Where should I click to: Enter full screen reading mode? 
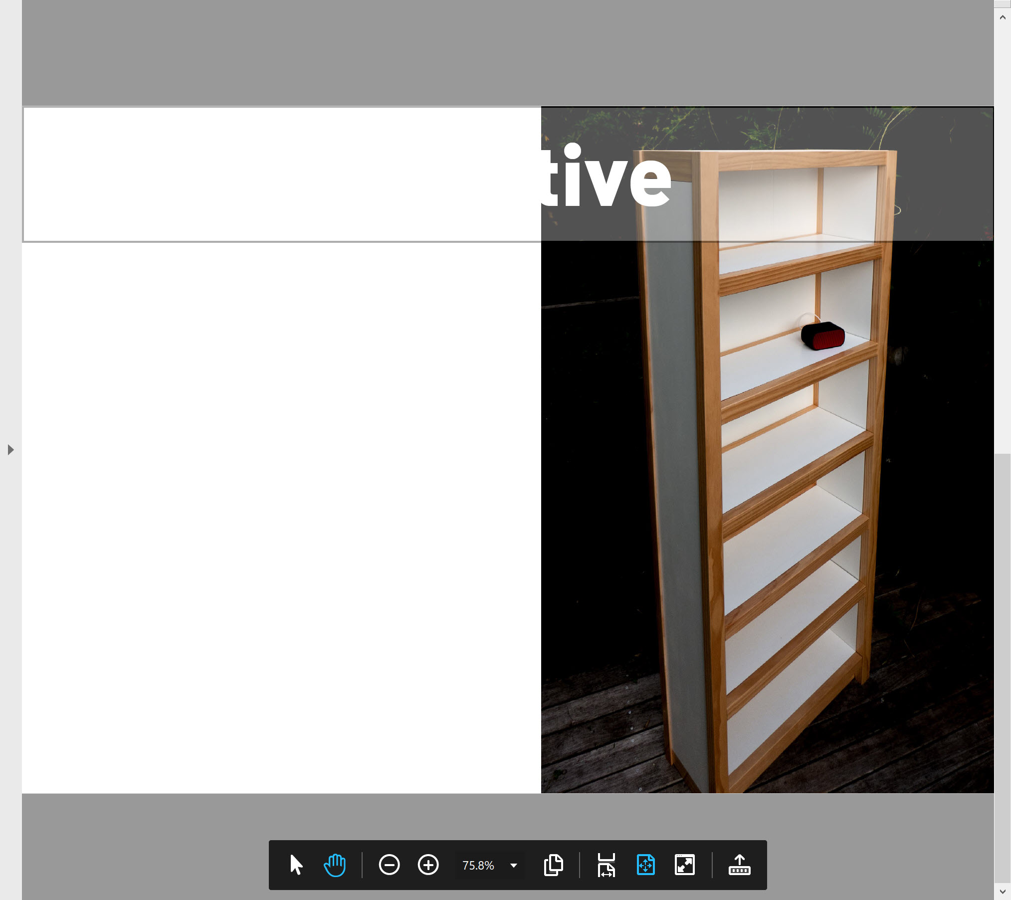[x=685, y=865]
